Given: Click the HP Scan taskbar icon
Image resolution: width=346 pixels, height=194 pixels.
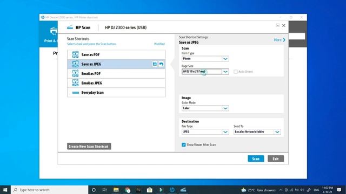Looking at the screenshot, I should [183, 190].
